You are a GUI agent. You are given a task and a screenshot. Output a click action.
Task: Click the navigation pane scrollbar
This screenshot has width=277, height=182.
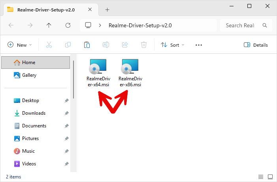[73, 80]
